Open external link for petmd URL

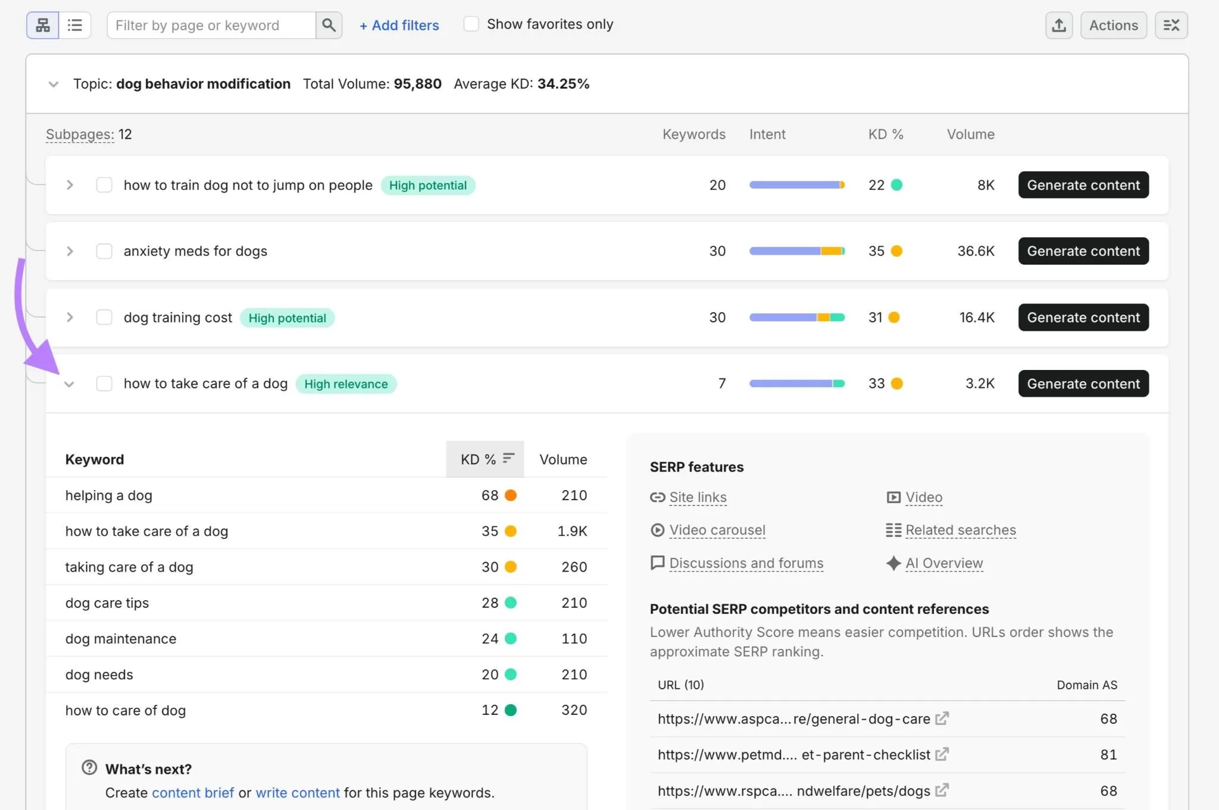[942, 754]
